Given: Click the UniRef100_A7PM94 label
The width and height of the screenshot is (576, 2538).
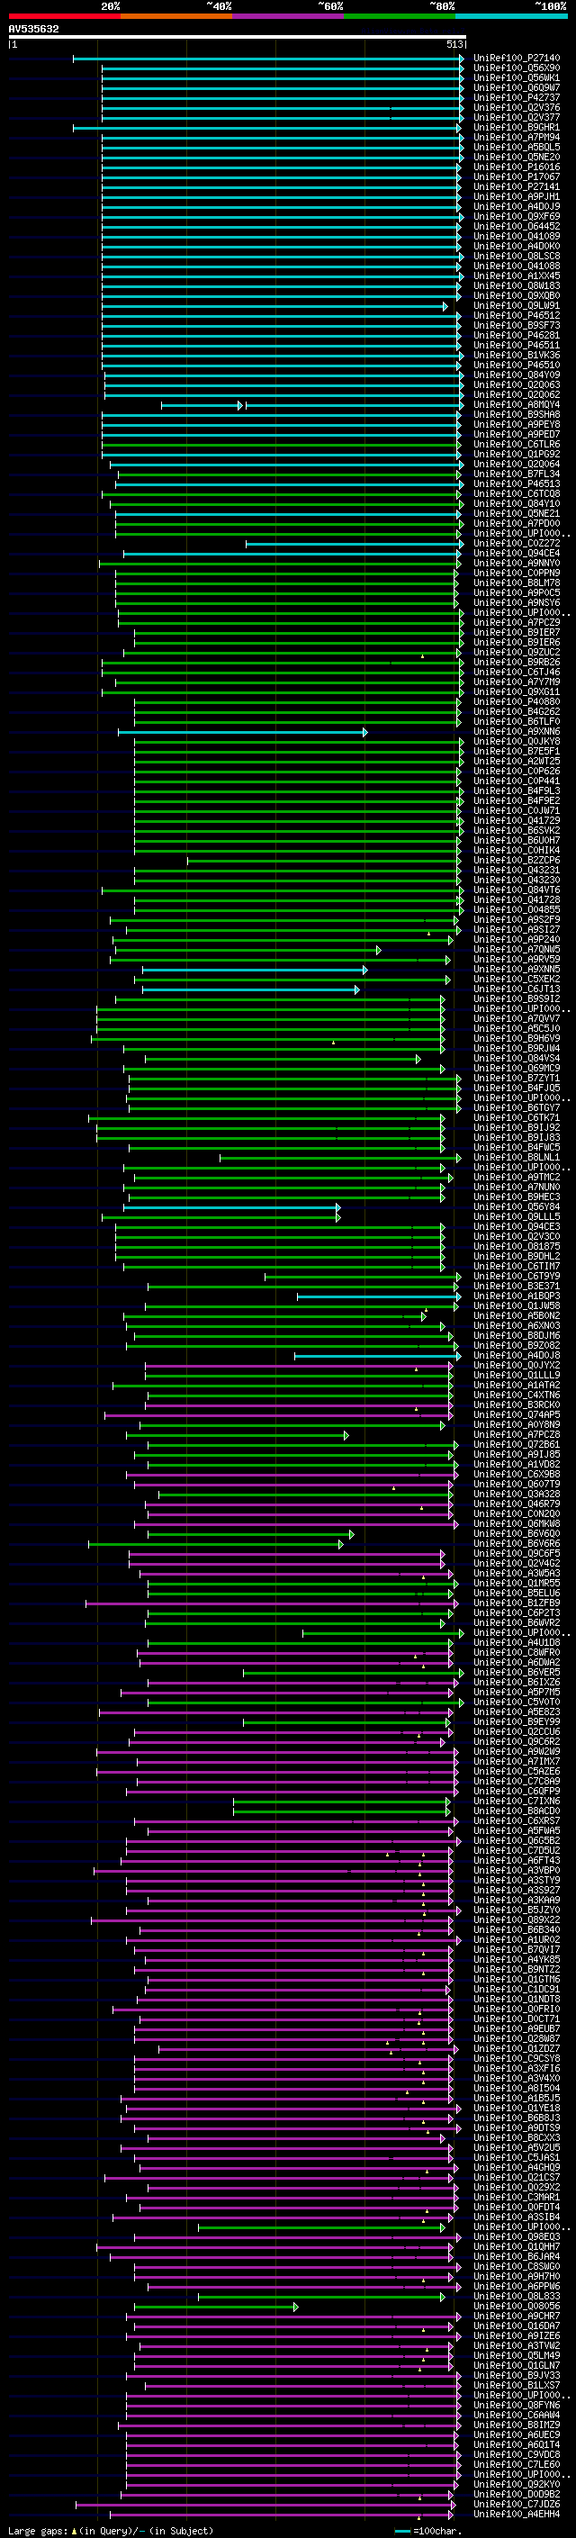Looking at the screenshot, I should pyautogui.click(x=516, y=138).
